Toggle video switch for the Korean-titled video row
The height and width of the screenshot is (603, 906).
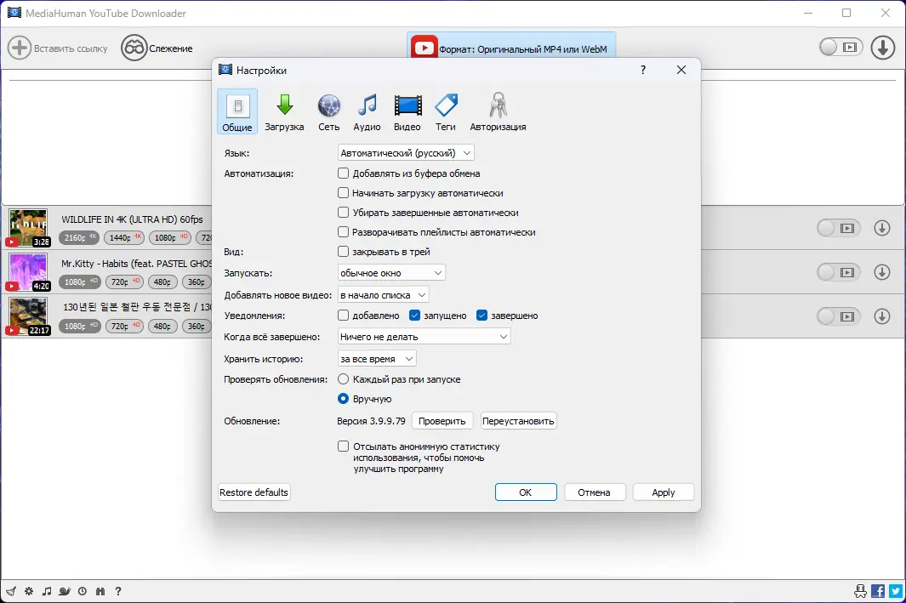click(x=839, y=316)
